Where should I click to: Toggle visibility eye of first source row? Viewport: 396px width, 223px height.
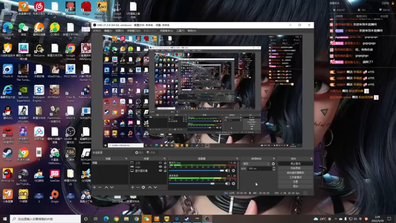tap(160, 163)
